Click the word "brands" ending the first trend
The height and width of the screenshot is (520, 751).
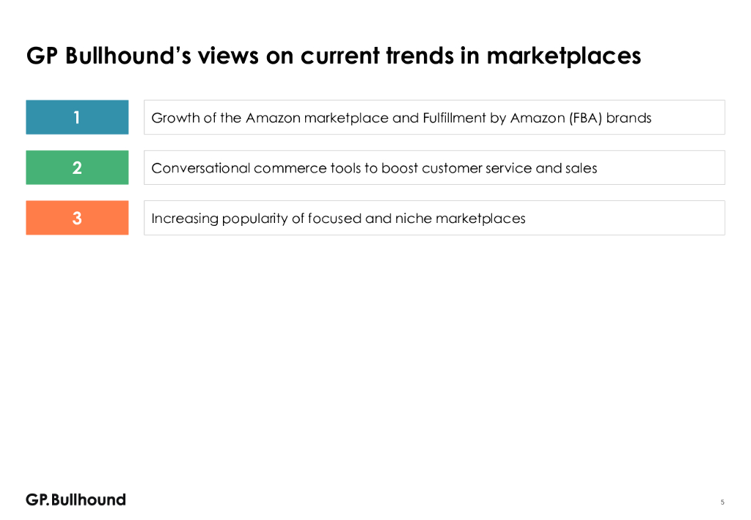(629, 118)
